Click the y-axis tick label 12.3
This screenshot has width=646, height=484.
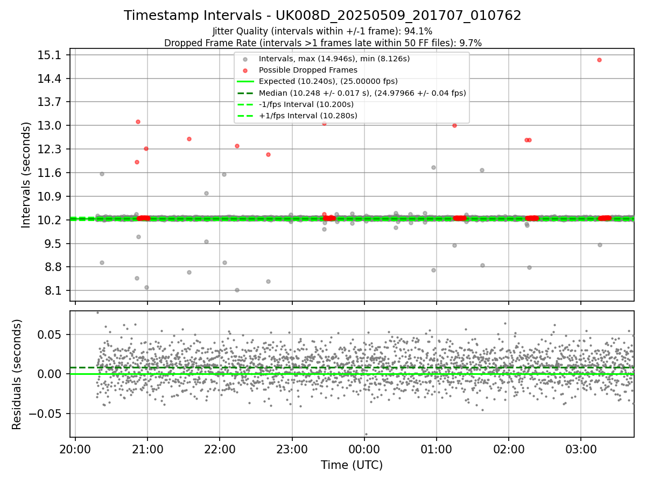click(x=51, y=149)
